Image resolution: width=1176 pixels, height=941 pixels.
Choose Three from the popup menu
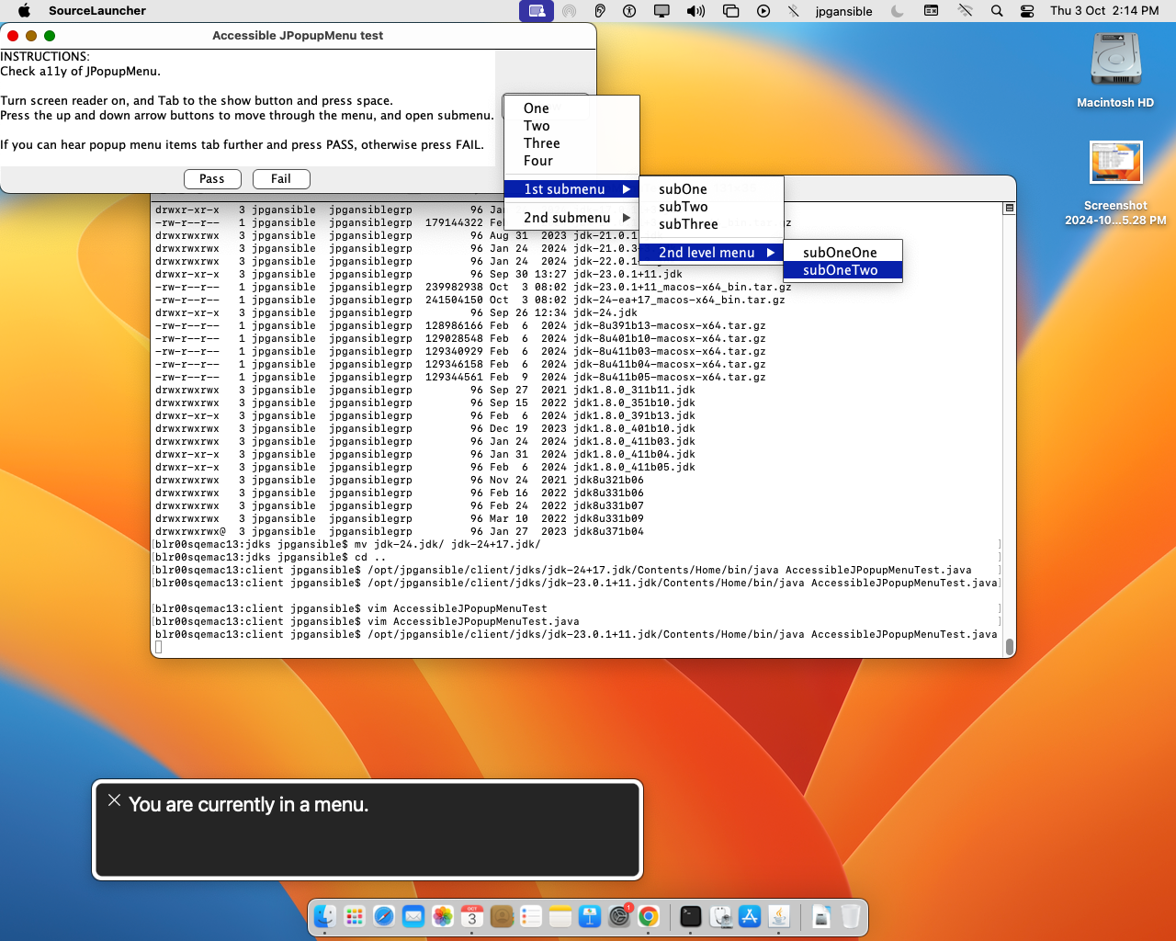click(542, 143)
